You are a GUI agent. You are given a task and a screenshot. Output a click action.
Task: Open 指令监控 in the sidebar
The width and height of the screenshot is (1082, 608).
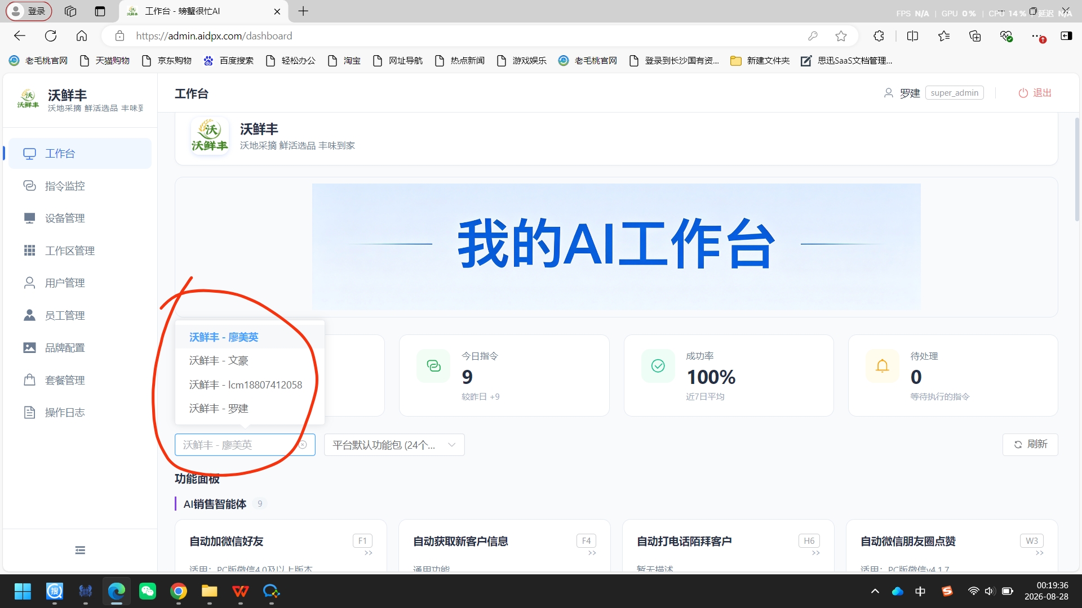tap(80, 186)
